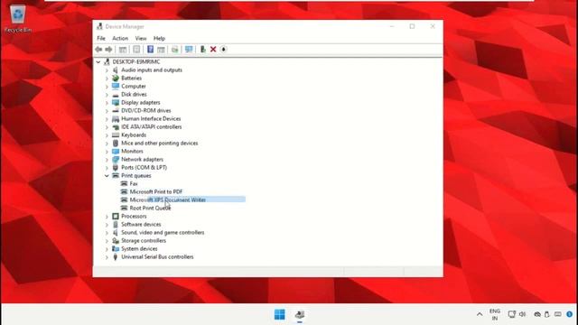Click the Computer category monitor icon

116,87
